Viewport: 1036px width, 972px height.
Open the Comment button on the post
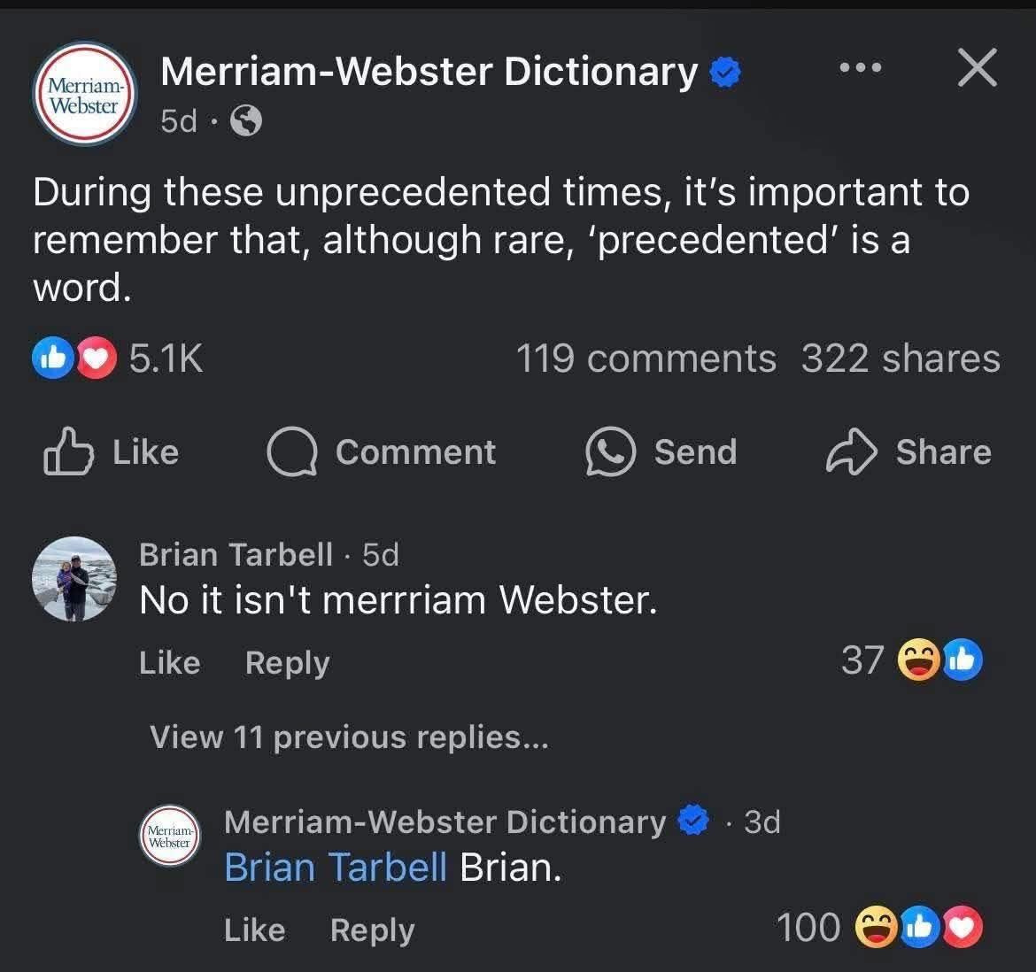click(x=382, y=452)
